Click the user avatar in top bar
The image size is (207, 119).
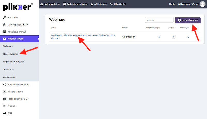202,4
